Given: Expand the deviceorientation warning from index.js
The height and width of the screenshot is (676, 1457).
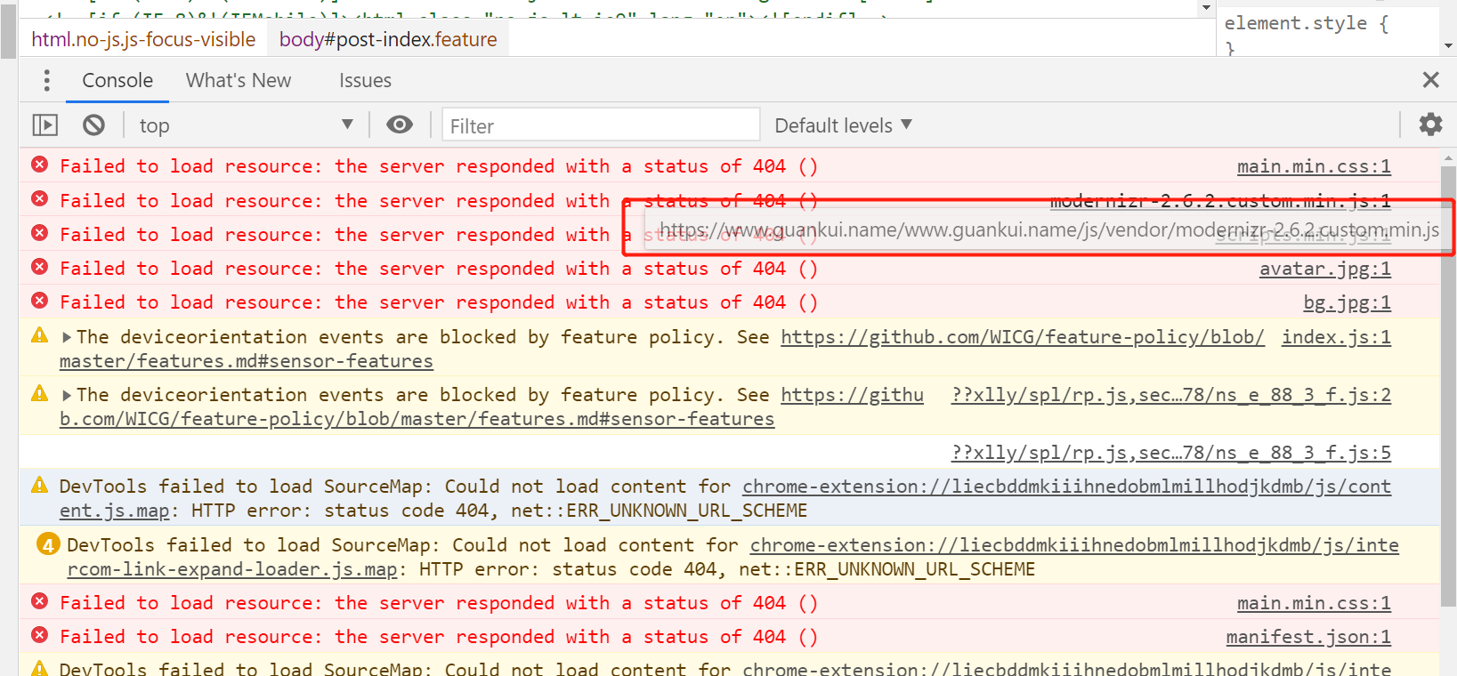Looking at the screenshot, I should pos(67,337).
